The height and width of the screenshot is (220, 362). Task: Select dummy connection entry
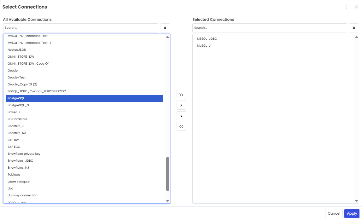84,195
